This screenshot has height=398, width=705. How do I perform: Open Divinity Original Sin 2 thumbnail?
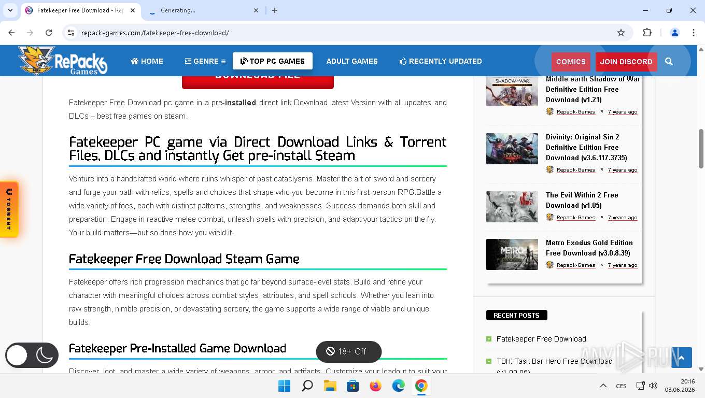tap(512, 149)
